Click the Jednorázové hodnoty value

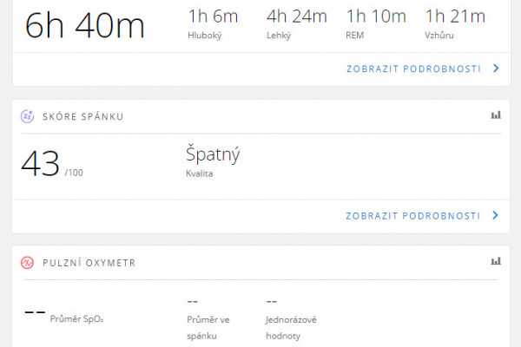coord(272,302)
